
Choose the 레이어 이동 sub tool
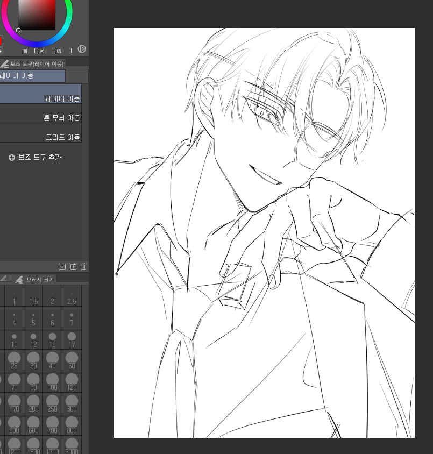pos(40,94)
